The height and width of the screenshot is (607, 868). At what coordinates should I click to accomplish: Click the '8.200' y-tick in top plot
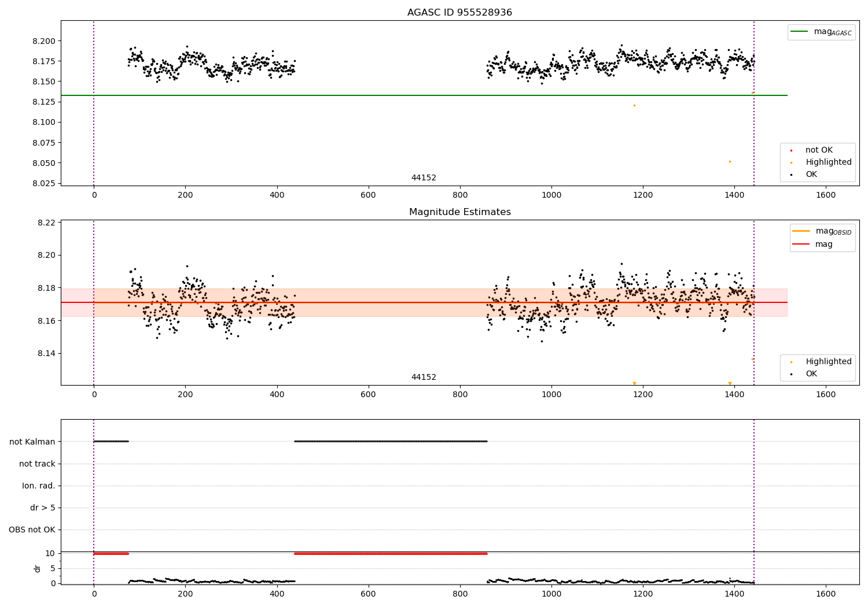pyautogui.click(x=44, y=41)
